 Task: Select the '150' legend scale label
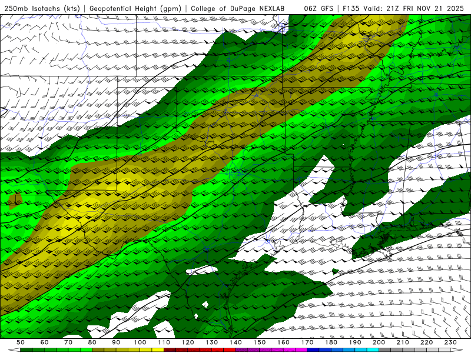coord(260,342)
